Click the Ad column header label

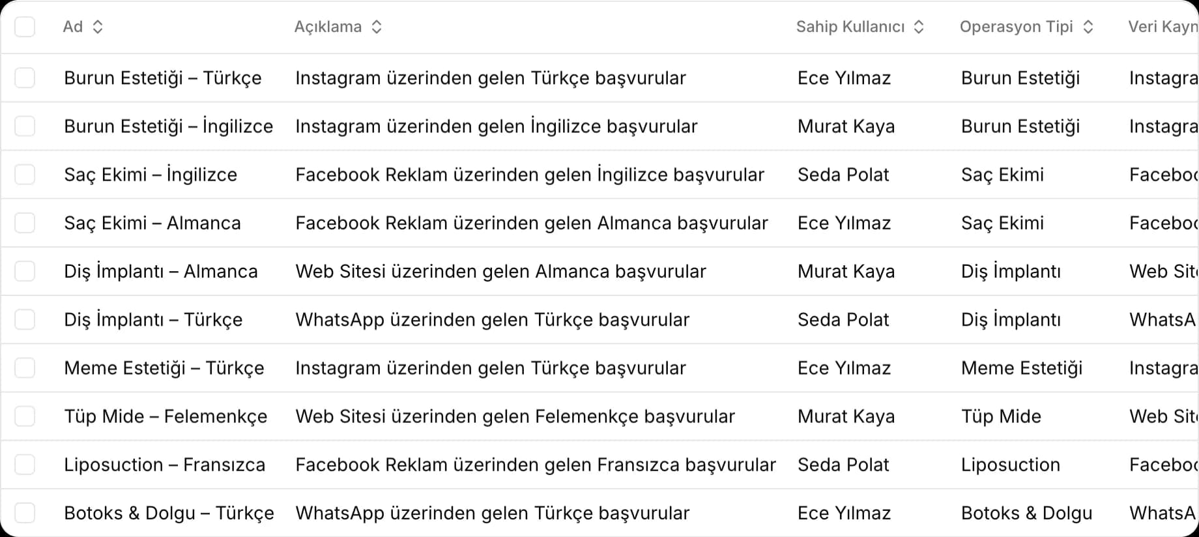(x=73, y=27)
